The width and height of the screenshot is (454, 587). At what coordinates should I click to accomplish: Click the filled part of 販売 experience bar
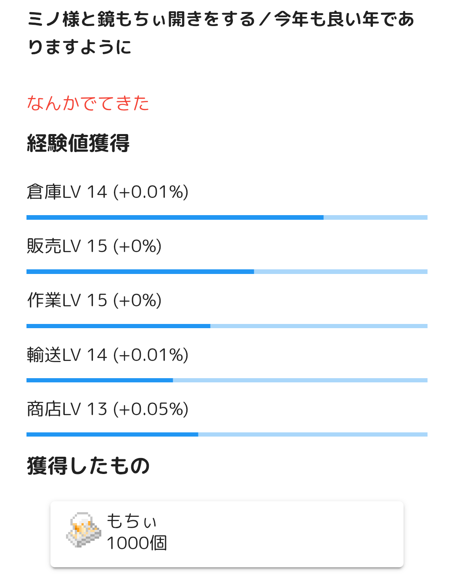pos(140,272)
